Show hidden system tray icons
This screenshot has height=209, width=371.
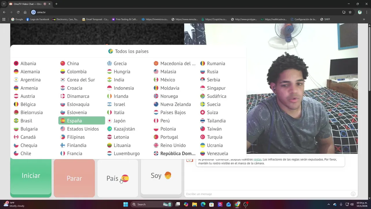328,204
